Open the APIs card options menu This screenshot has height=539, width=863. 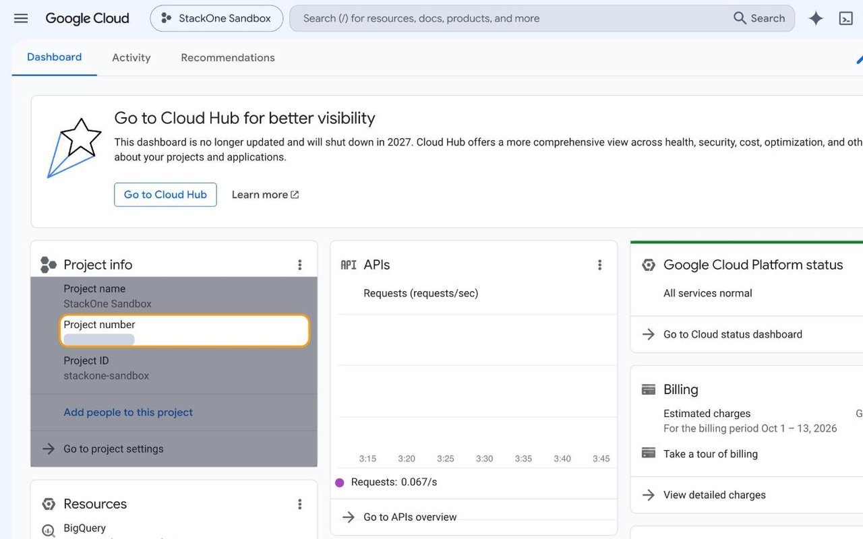599,265
